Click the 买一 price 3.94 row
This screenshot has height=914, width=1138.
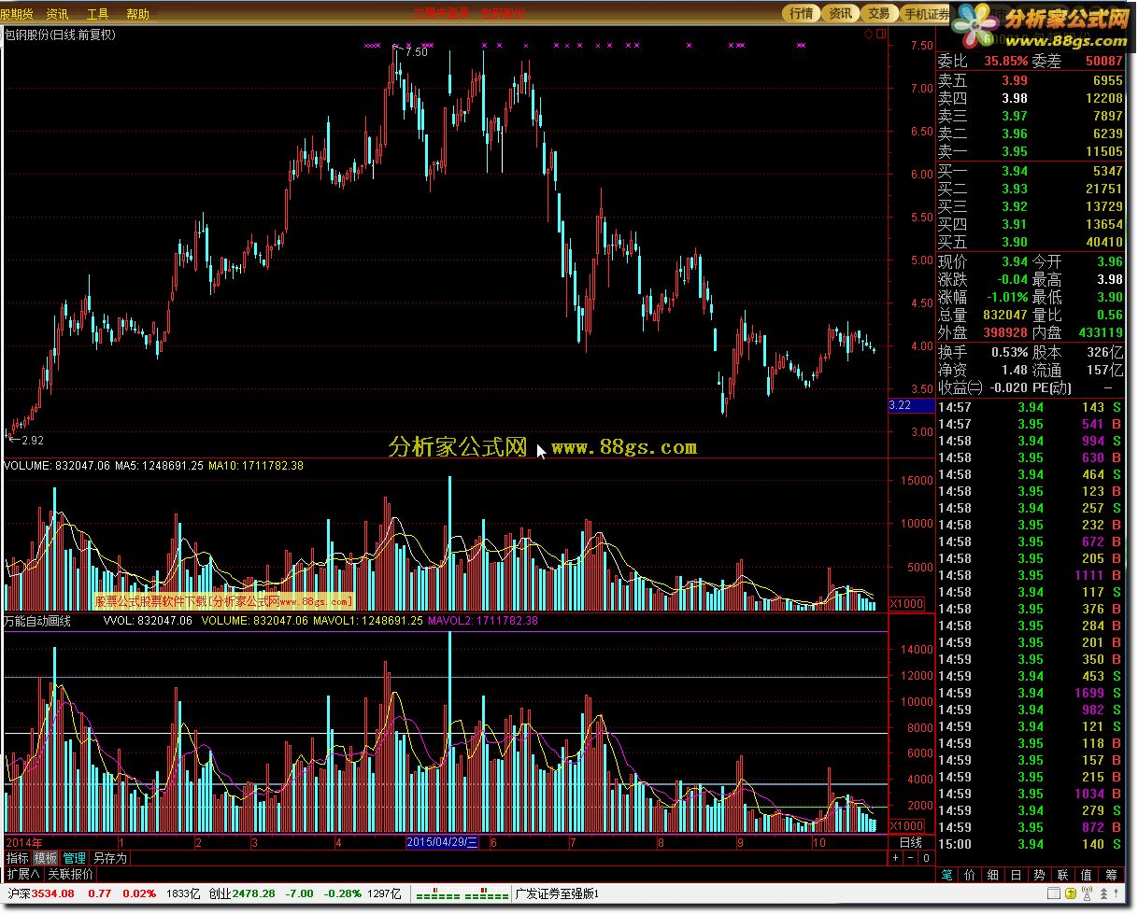[x=1031, y=171]
